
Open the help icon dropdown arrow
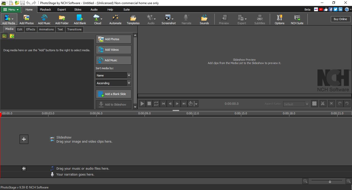tap(350, 10)
